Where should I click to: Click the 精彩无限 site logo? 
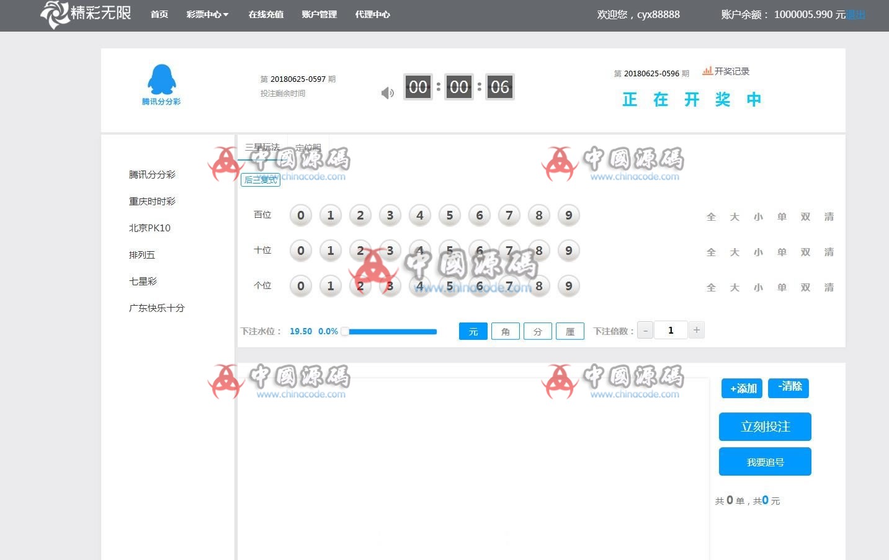(x=86, y=14)
